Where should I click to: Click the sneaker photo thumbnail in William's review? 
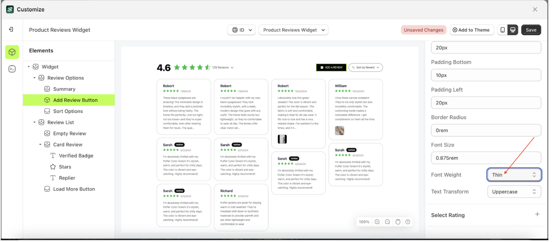point(339,131)
